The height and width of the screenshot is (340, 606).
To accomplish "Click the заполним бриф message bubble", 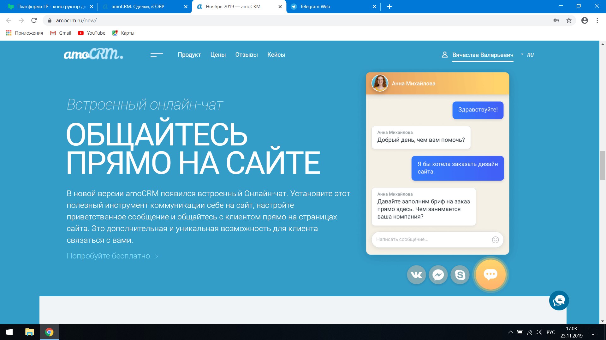I will tap(424, 207).
